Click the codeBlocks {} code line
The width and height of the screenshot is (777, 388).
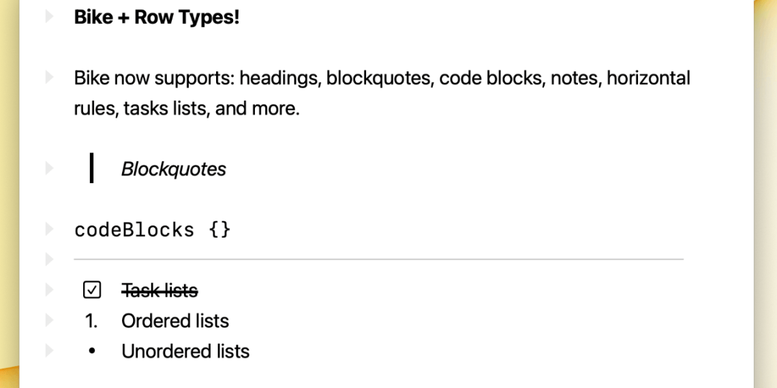tap(153, 230)
